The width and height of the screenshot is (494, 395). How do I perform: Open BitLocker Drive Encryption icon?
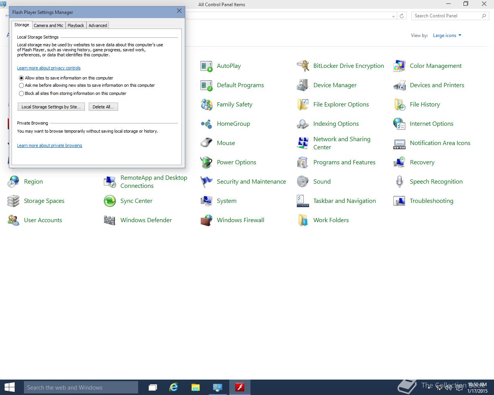click(x=303, y=66)
